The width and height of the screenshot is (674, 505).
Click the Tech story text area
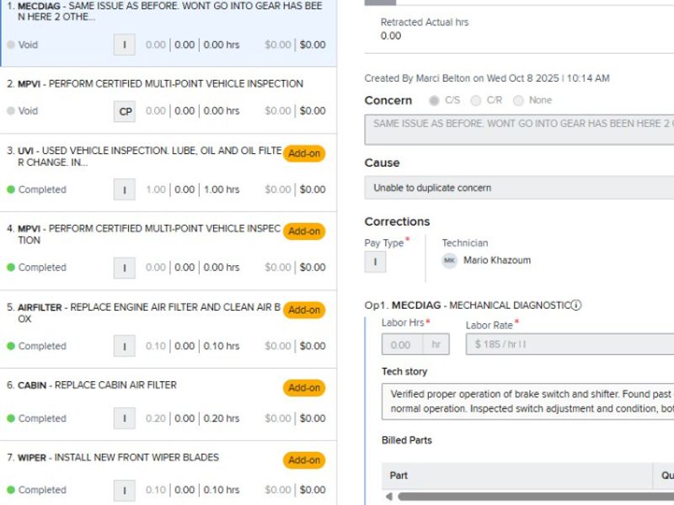(x=527, y=401)
